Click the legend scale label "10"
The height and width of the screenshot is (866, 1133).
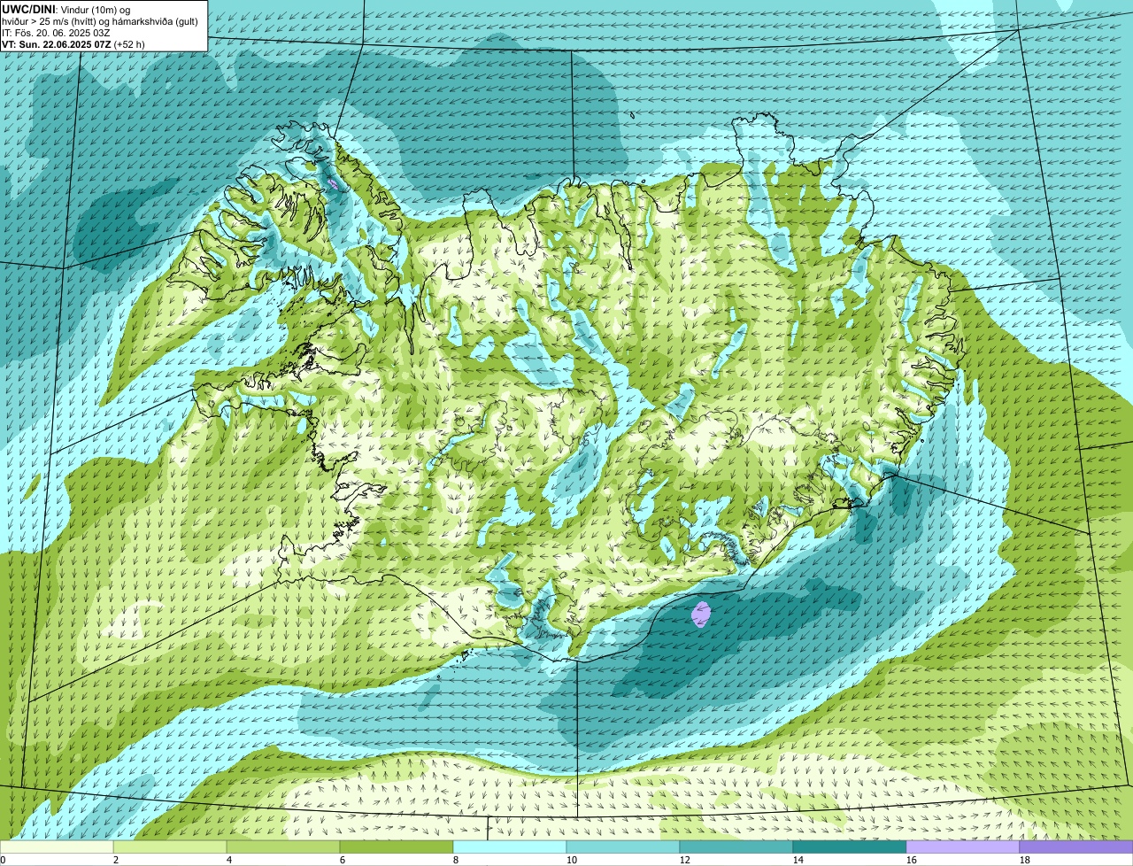(572, 860)
